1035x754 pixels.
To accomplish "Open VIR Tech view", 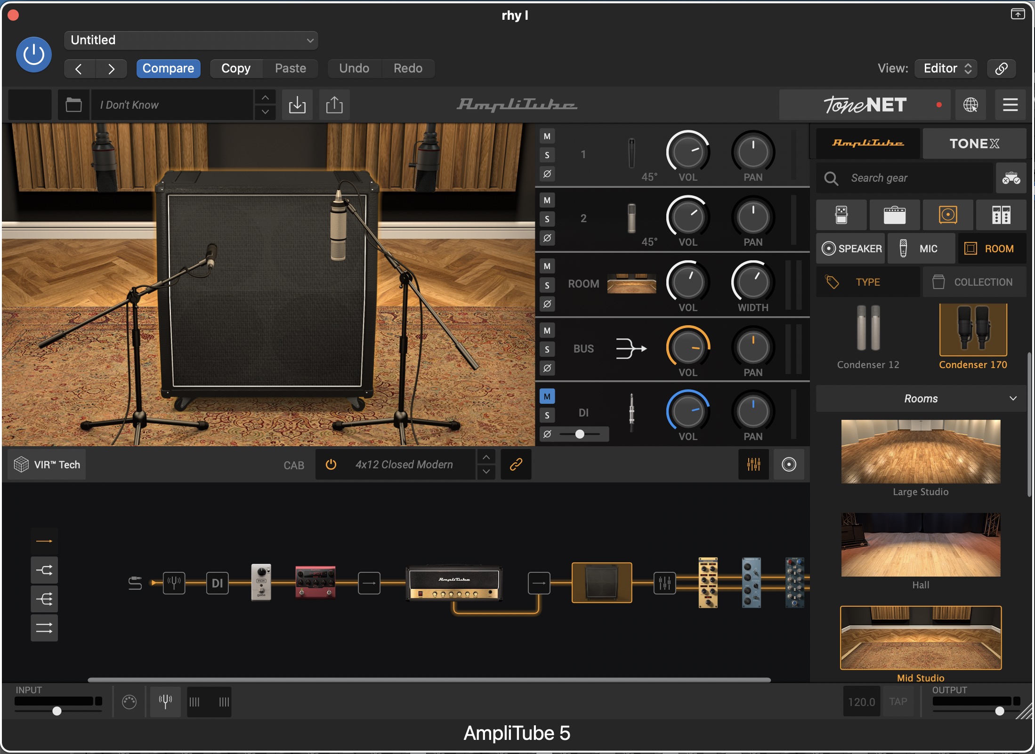I will click(47, 465).
